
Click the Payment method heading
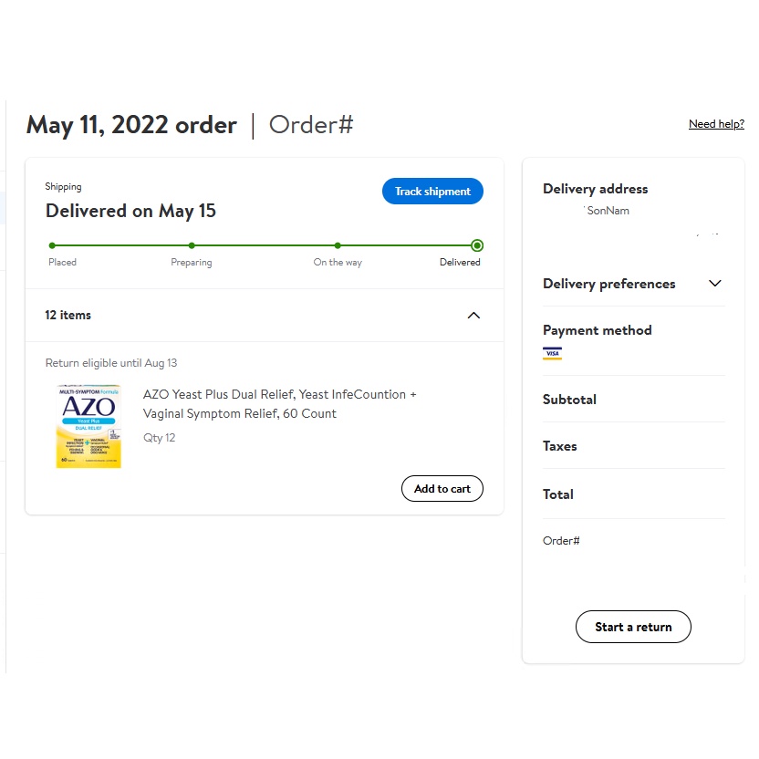tap(597, 330)
